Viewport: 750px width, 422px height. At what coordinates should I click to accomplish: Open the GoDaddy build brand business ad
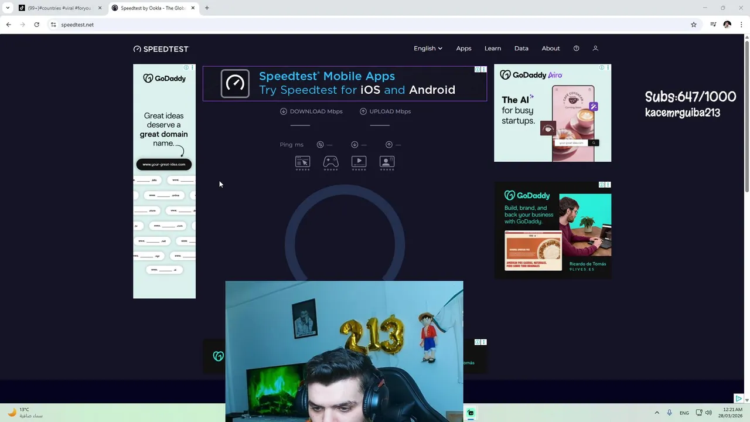point(553,230)
